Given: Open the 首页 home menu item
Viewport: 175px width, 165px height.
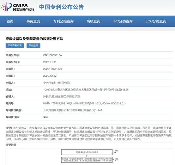Looking at the screenshot, I should click(x=10, y=21).
